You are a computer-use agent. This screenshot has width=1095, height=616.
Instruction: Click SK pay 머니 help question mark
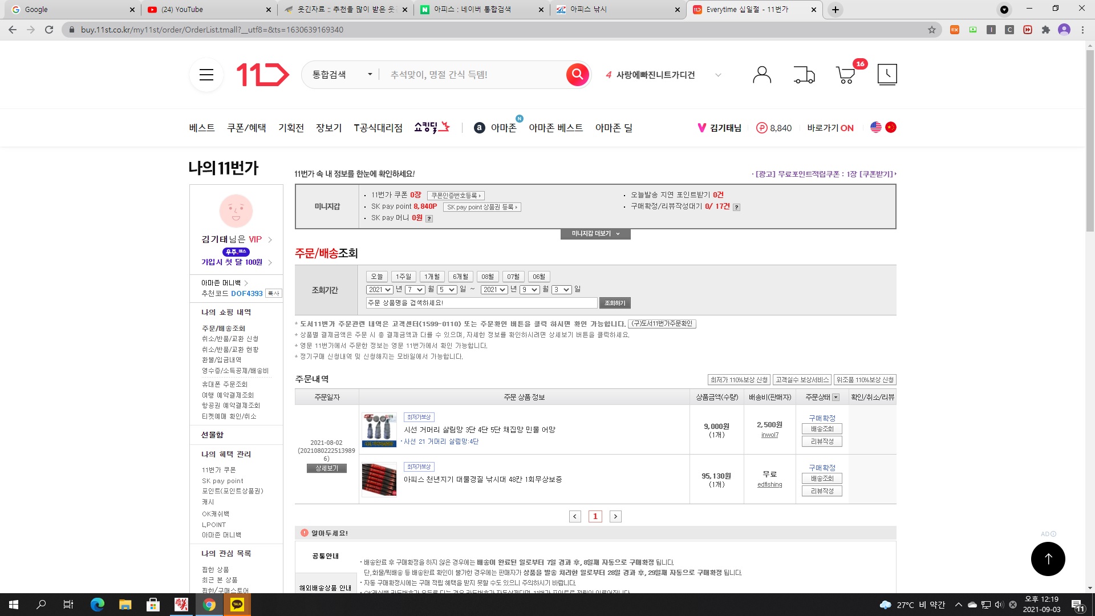click(429, 218)
